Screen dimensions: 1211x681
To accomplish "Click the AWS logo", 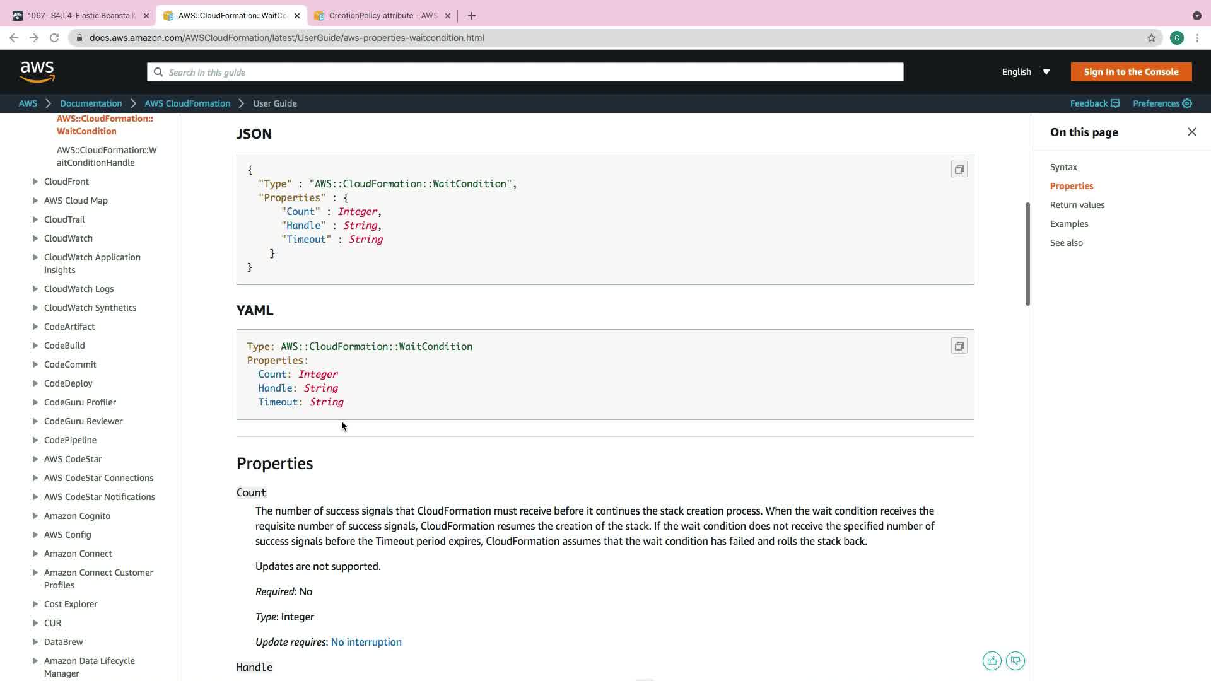I will pos(37,72).
